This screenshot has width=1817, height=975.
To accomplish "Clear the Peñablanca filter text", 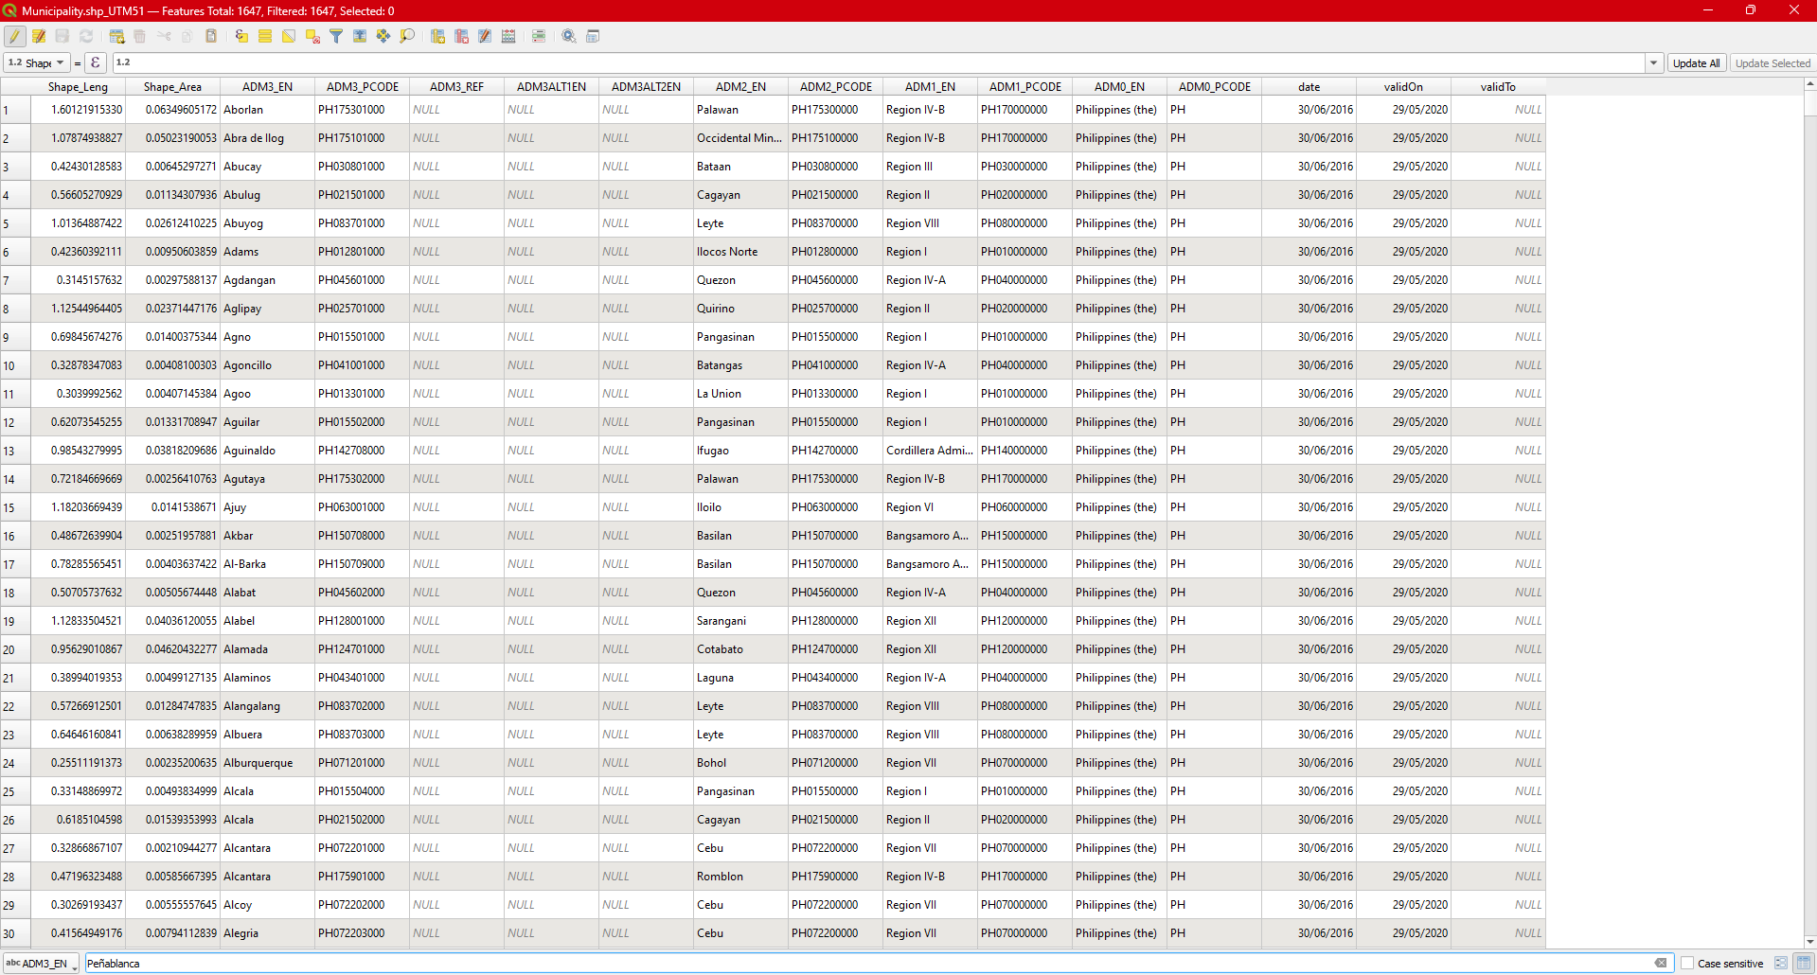I will click(x=1661, y=964).
